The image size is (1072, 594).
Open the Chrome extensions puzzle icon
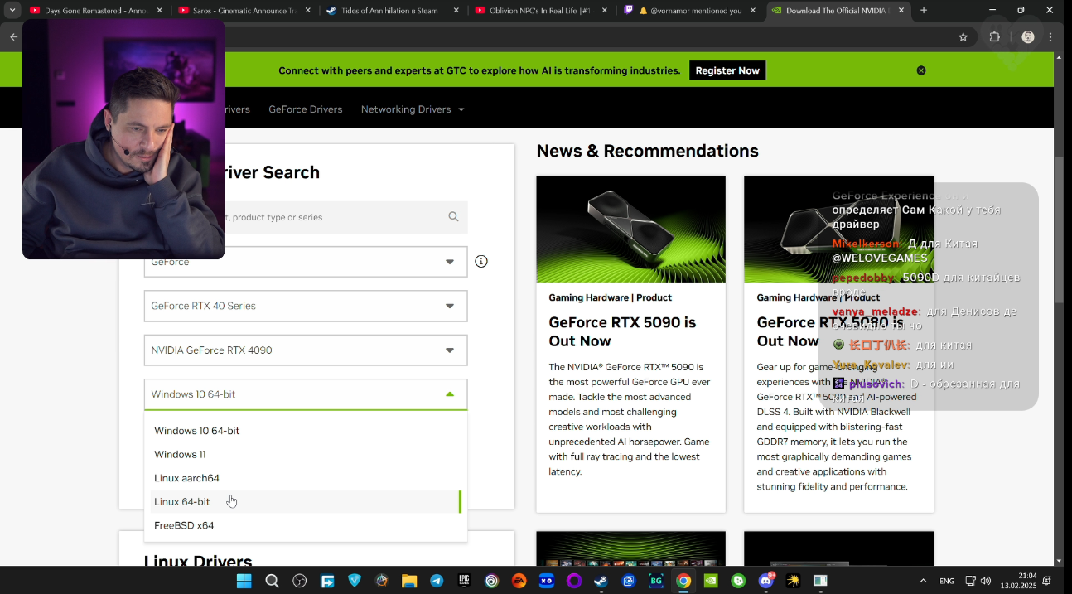click(995, 37)
